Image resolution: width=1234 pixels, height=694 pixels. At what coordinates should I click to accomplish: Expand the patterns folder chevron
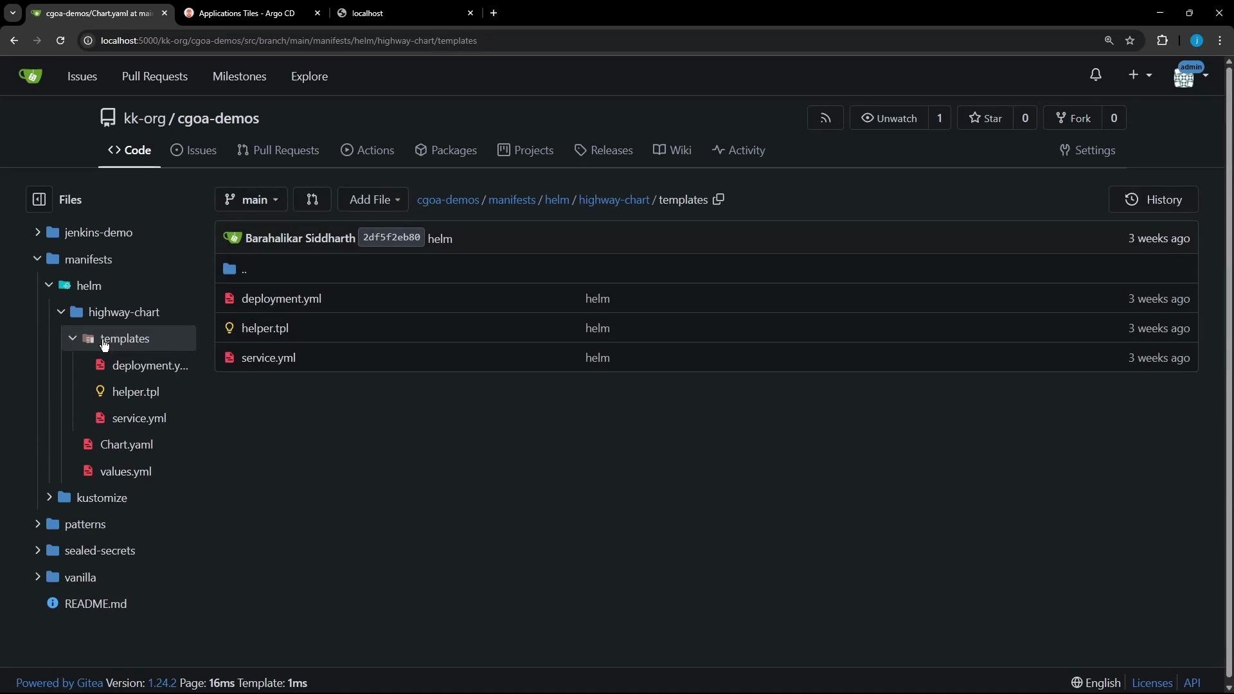[37, 524]
